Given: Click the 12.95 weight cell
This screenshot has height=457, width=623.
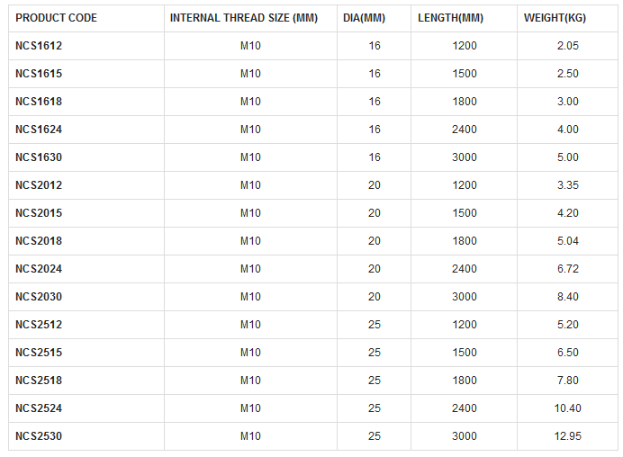Looking at the screenshot, I should pyautogui.click(x=567, y=436).
